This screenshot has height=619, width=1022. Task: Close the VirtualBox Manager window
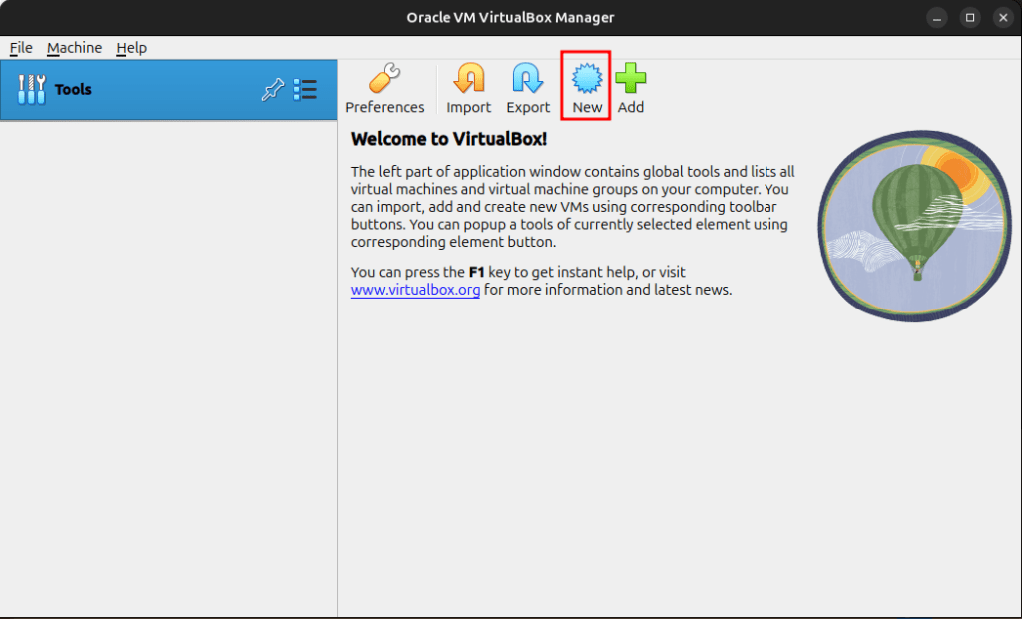pyautogui.click(x=1001, y=18)
